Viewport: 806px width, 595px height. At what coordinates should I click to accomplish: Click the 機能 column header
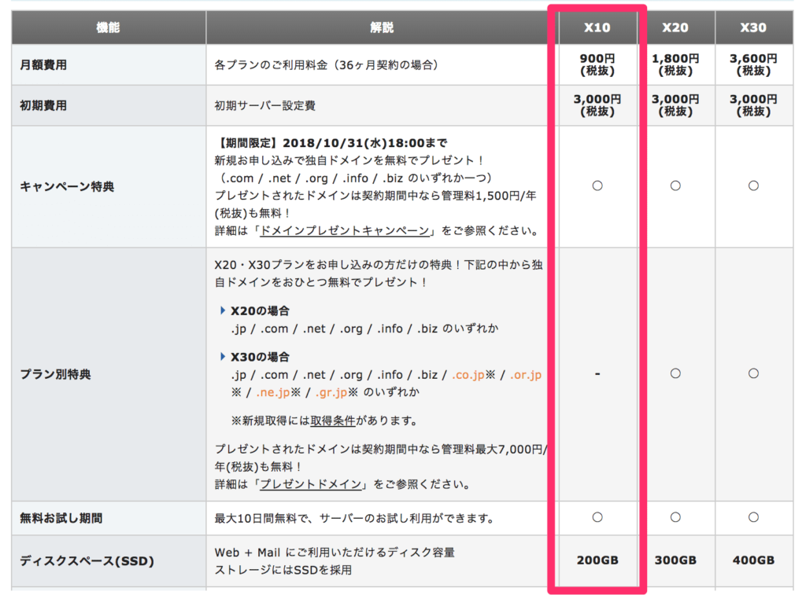(109, 28)
